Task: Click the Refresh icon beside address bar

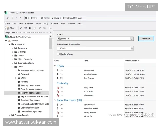Action: [20, 18]
